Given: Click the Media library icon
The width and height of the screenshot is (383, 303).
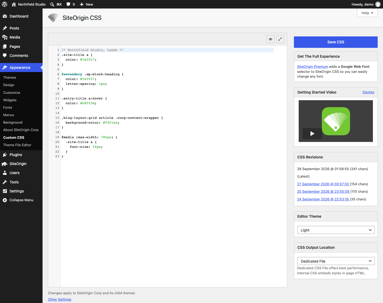Looking at the screenshot, I should (x=5, y=37).
